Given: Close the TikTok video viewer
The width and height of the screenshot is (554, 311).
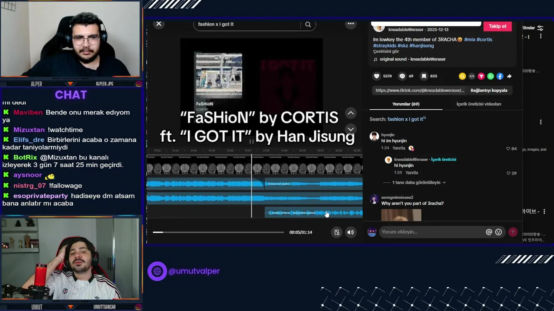Looking at the screenshot, I should coord(159,24).
